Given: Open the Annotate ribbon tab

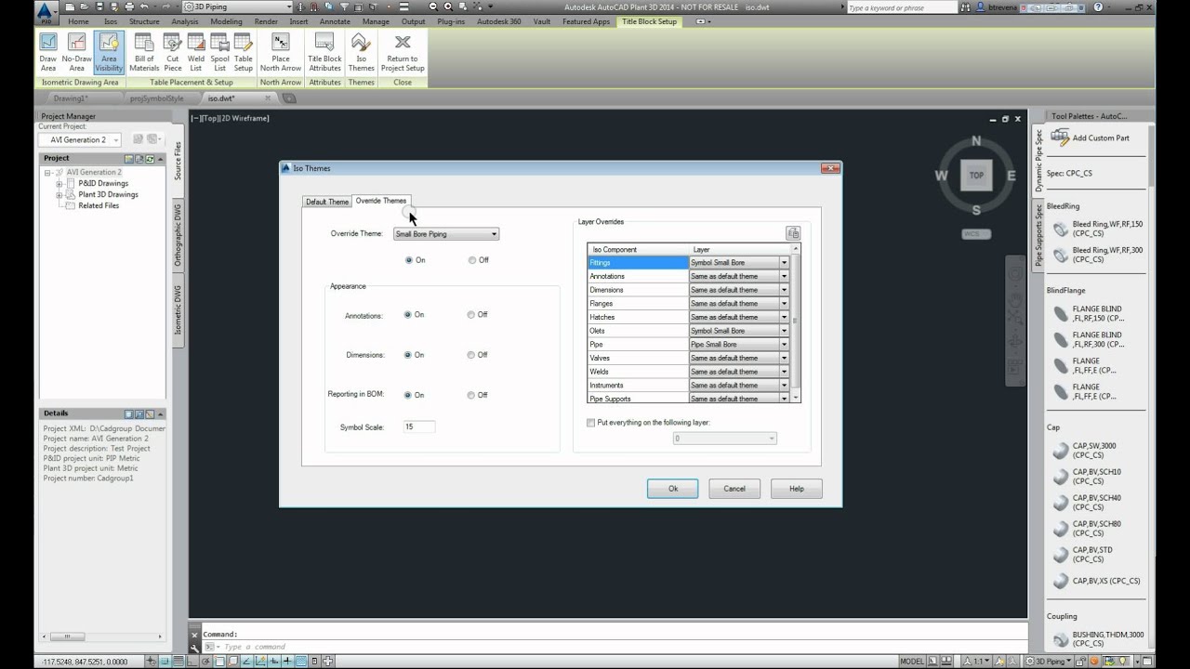Looking at the screenshot, I should pos(335,21).
